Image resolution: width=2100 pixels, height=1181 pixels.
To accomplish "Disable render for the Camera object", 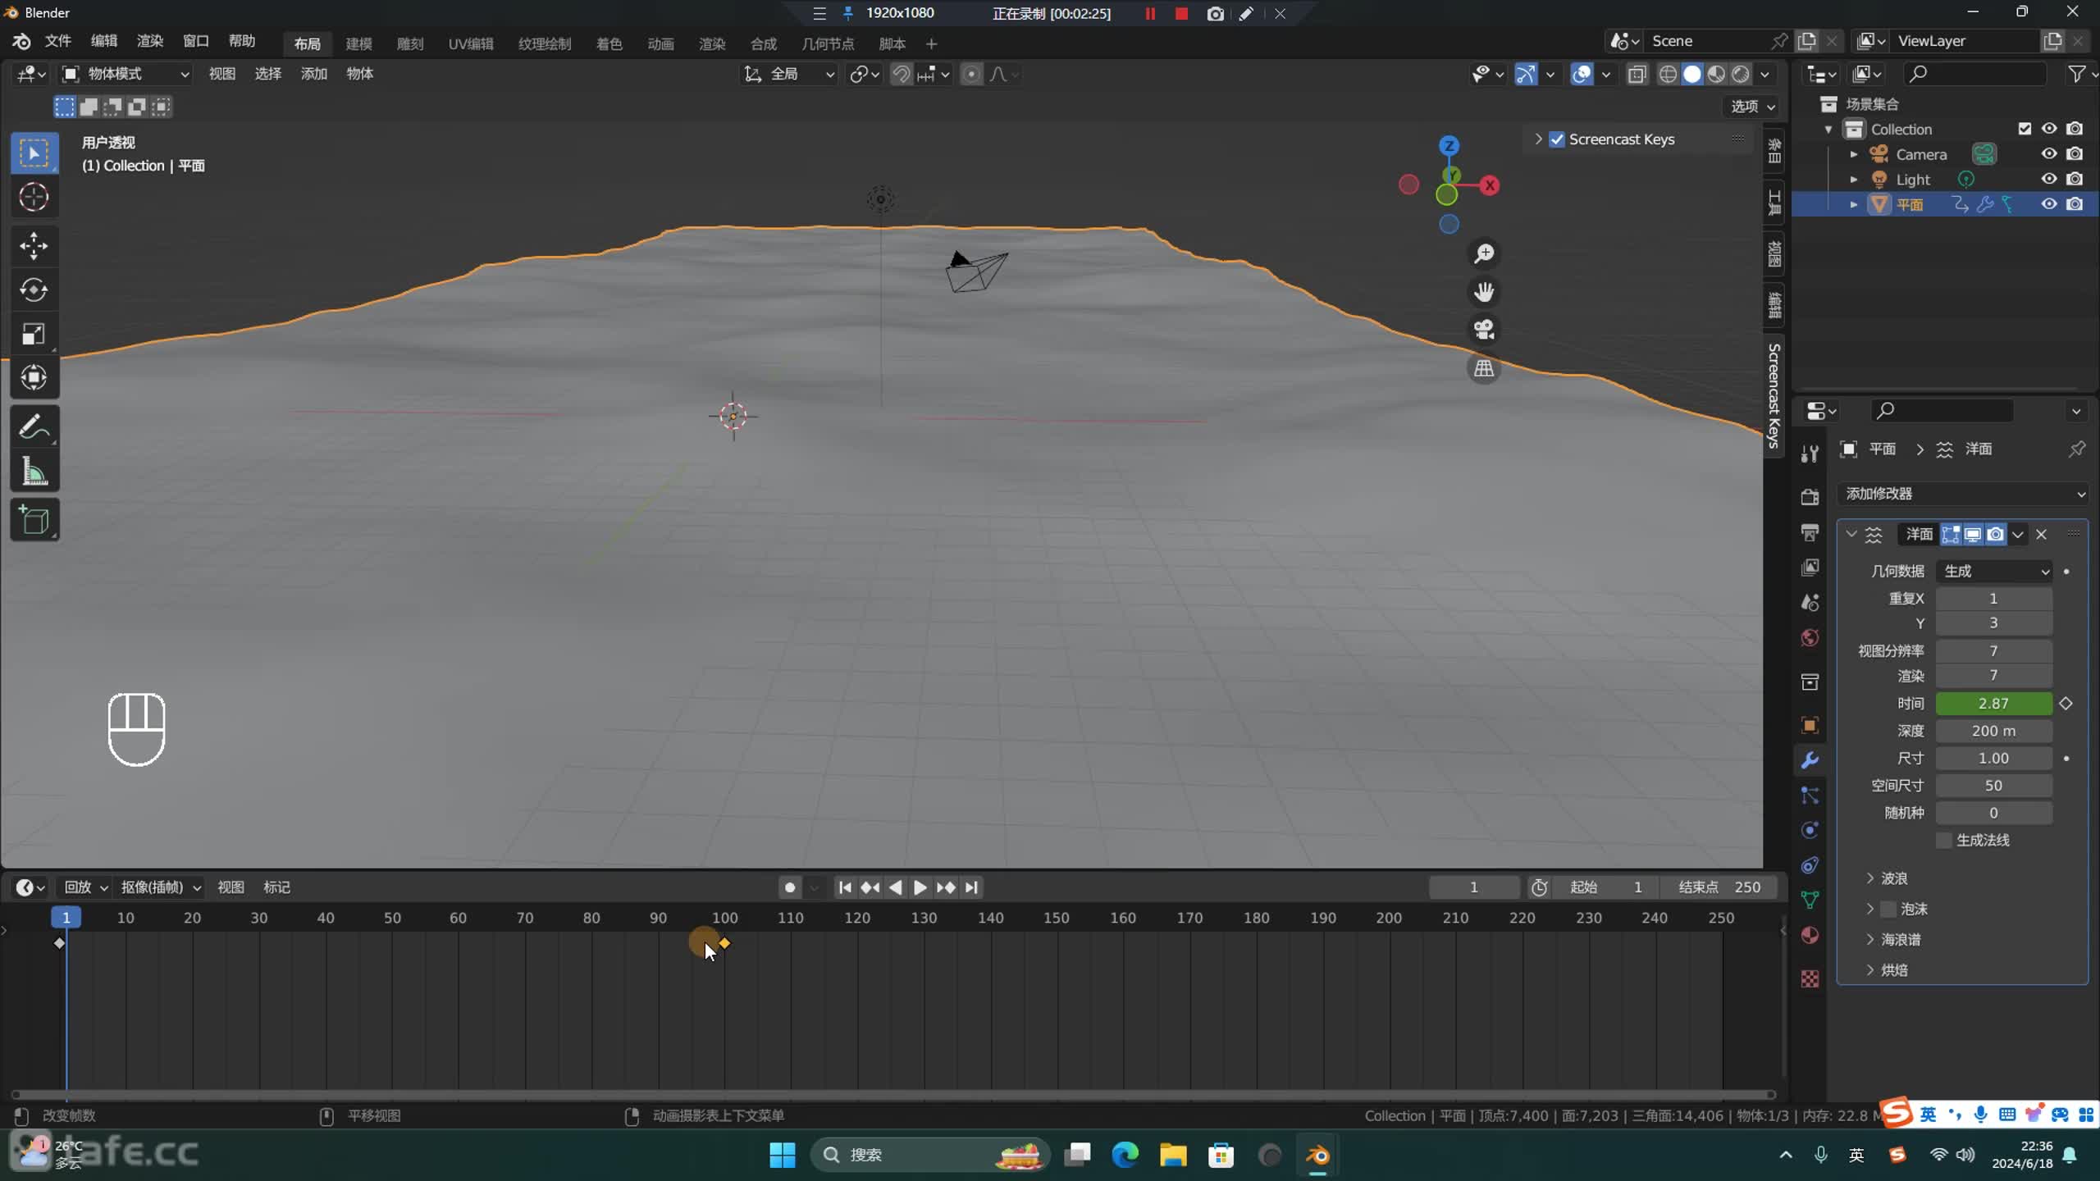I will click(x=2075, y=153).
